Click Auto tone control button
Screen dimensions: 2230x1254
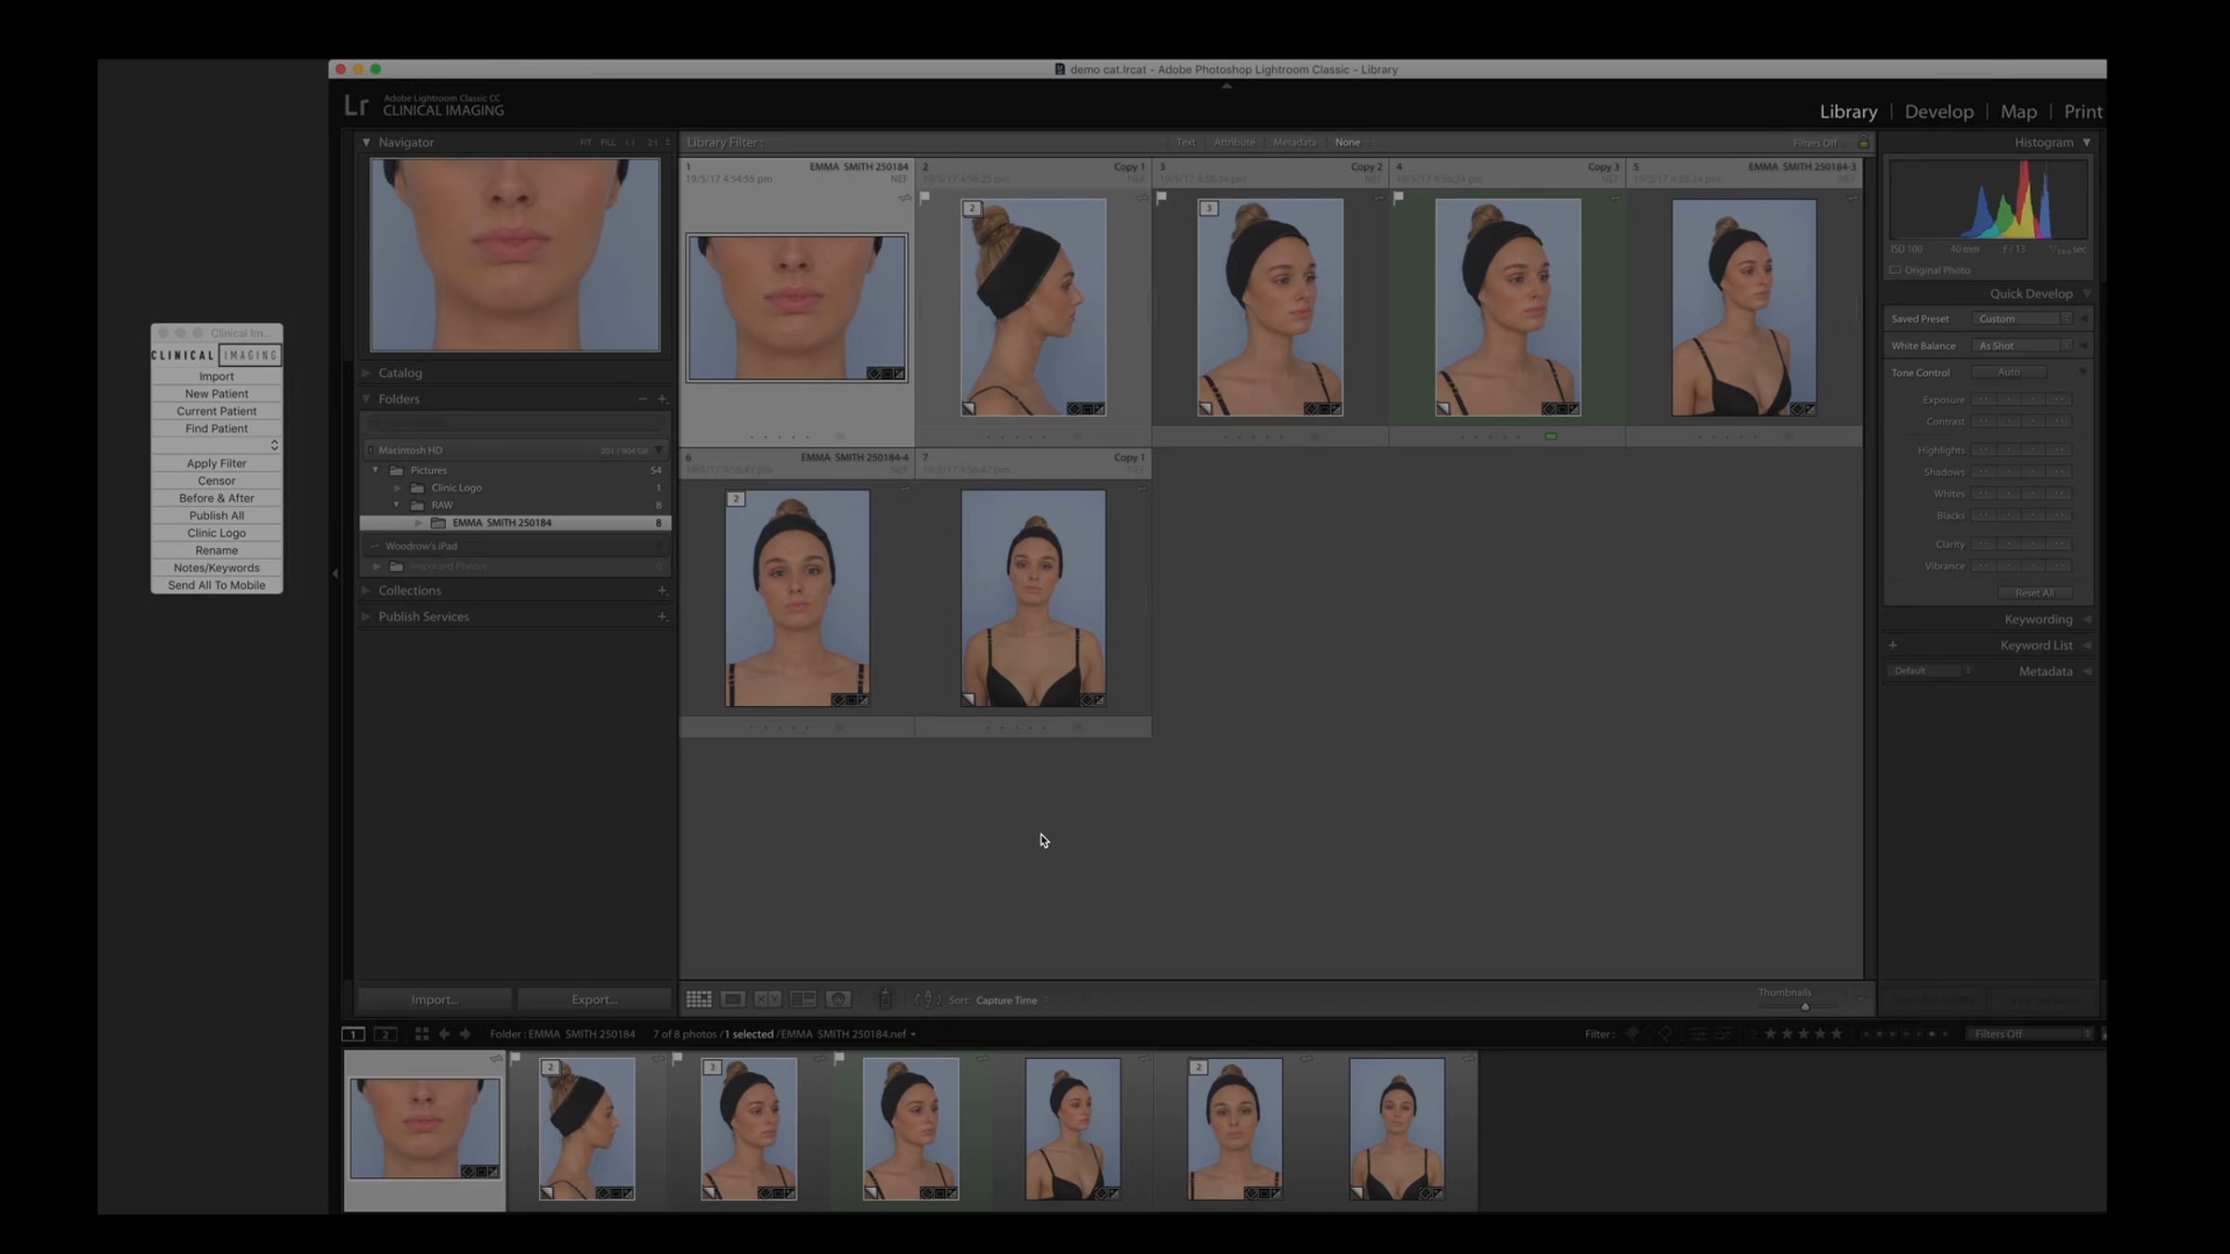point(2009,372)
